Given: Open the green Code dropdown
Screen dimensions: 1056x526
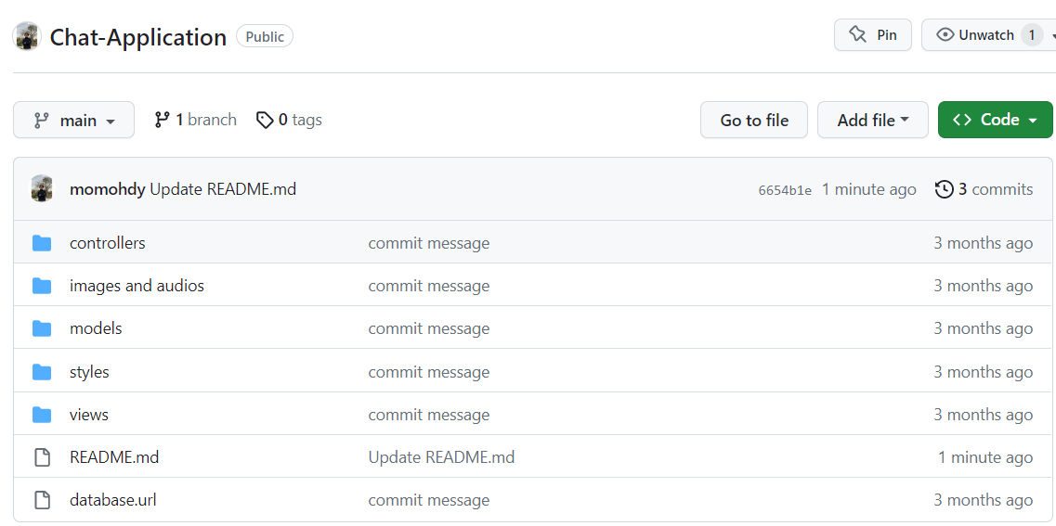Looking at the screenshot, I should tap(995, 120).
